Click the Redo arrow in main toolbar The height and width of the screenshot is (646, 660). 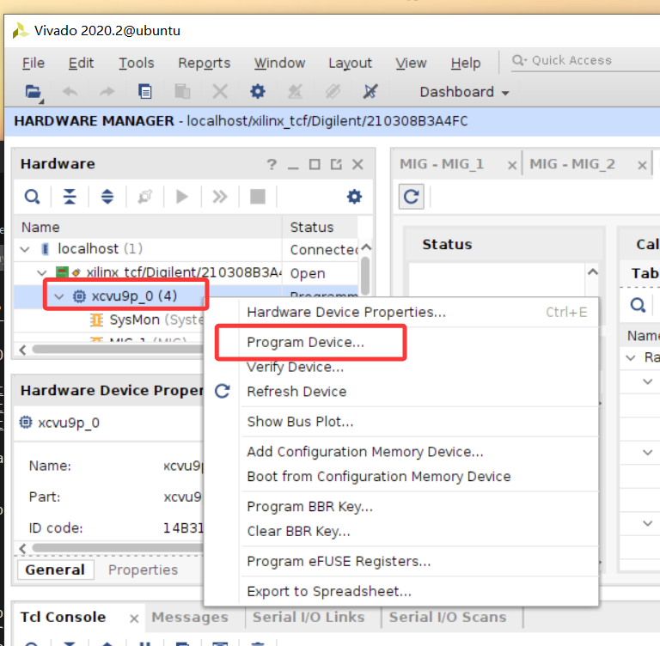tap(107, 91)
